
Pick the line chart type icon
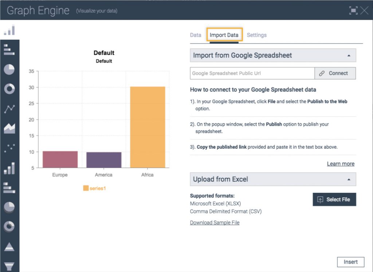(9, 108)
